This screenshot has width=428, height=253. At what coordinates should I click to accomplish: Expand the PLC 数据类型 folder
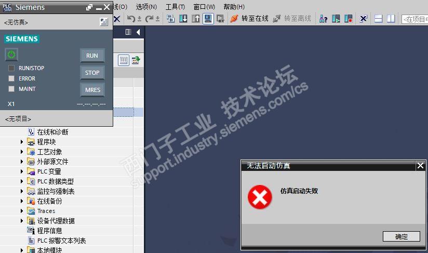[x=22, y=181]
